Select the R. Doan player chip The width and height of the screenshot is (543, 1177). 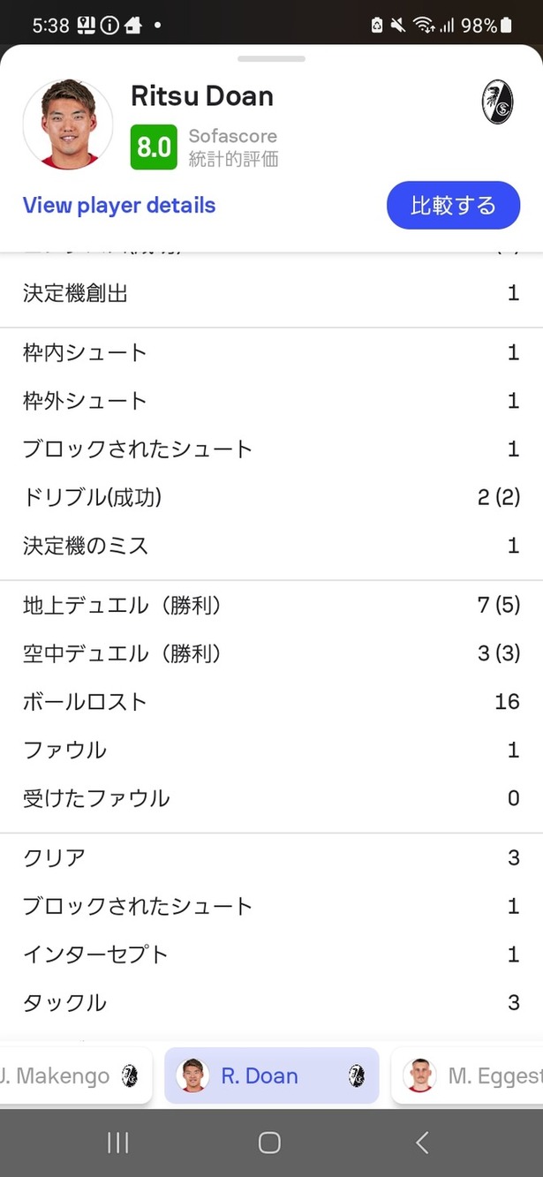coord(271,1075)
